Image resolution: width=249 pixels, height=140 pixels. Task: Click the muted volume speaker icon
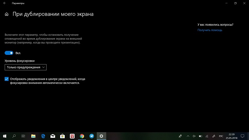[x=194, y=136]
